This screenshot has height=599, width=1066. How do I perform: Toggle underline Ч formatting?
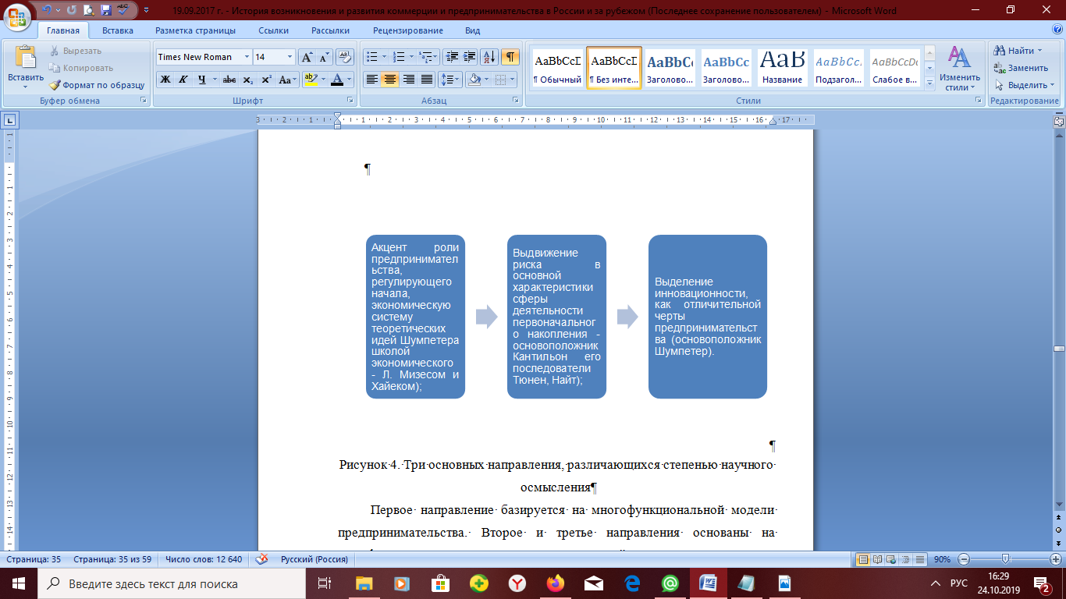pyautogui.click(x=202, y=80)
